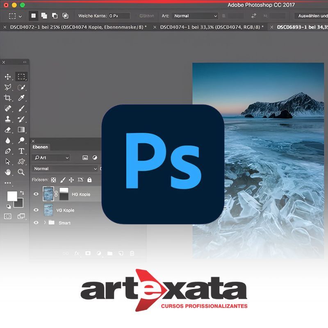Select the Hand tool
Screen dimensions: 328x328
[8, 172]
